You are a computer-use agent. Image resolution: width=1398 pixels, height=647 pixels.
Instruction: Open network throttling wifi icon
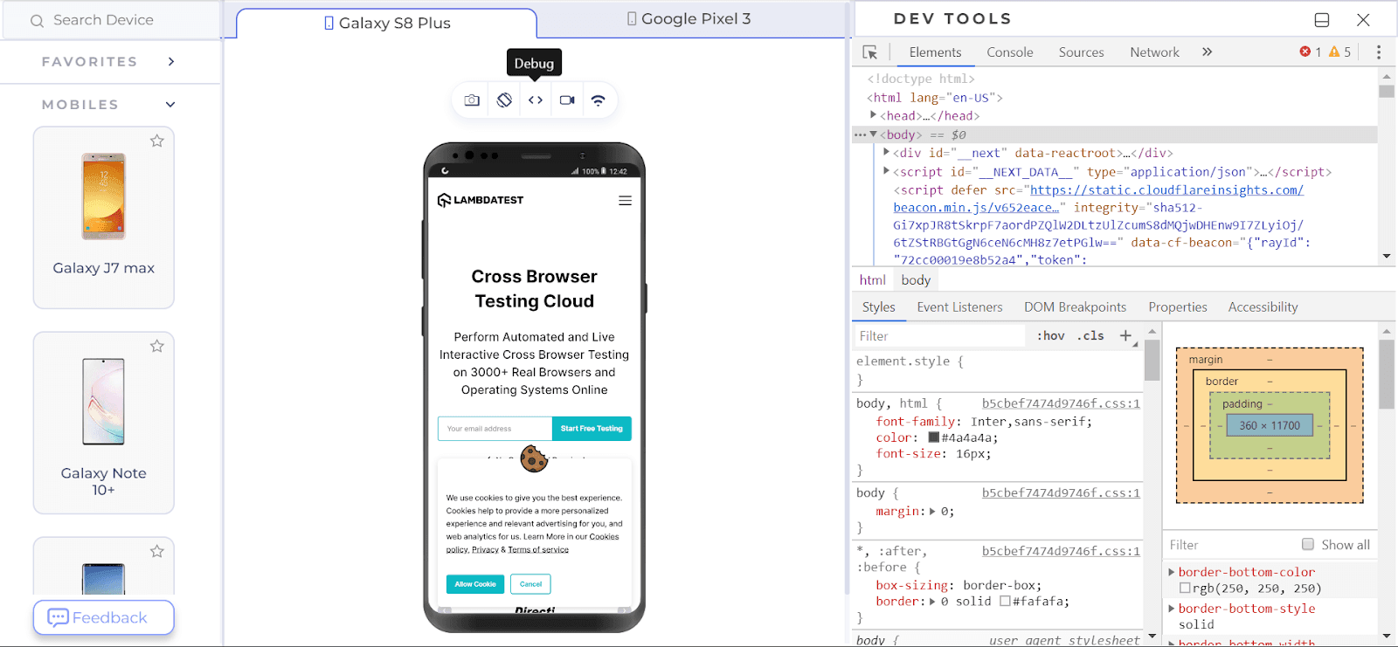pyautogui.click(x=599, y=100)
